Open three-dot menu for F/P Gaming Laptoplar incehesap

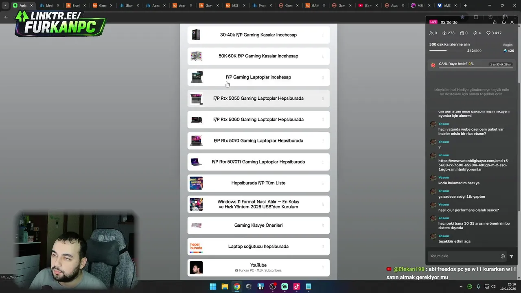pos(323,77)
